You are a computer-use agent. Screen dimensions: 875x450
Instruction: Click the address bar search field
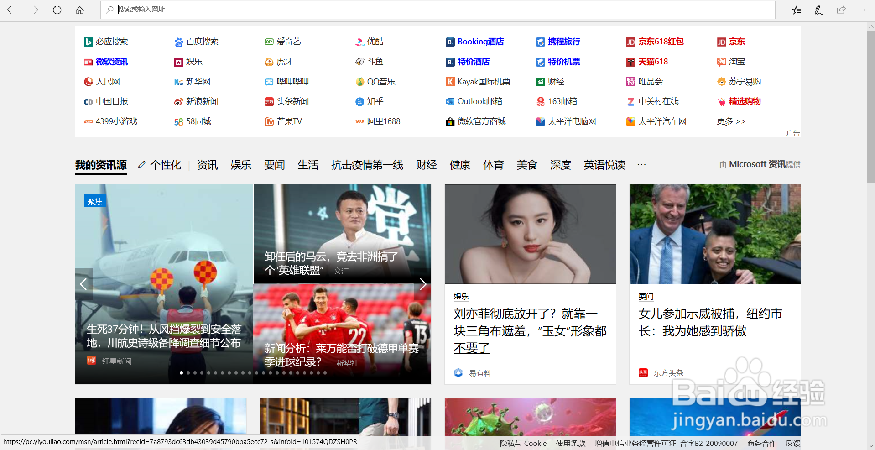point(437,10)
